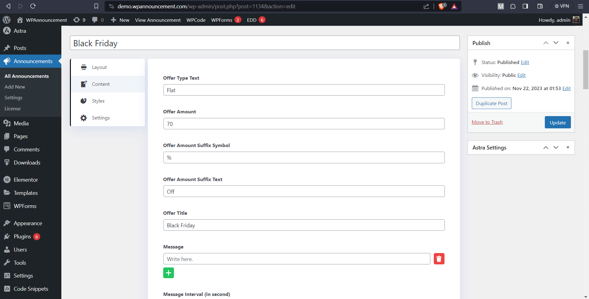The width and height of the screenshot is (589, 299).
Task: Toggle the browser sidebar panel icon
Action: pos(525,6)
